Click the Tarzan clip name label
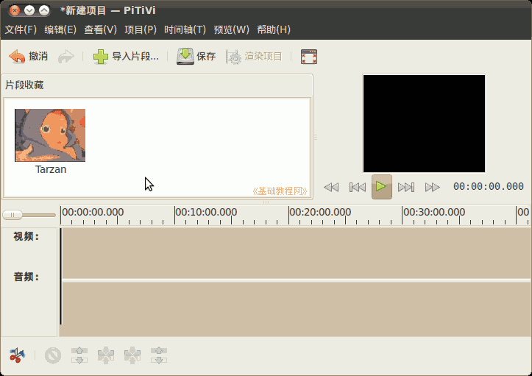 51,169
